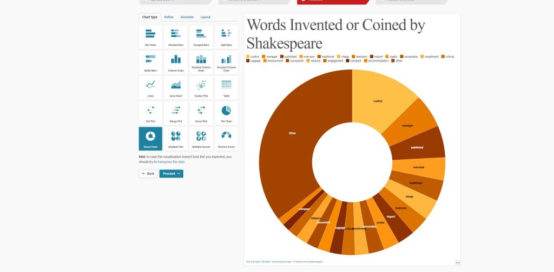The image size is (554, 272).
Task: Select the Table chart type
Action: click(226, 87)
